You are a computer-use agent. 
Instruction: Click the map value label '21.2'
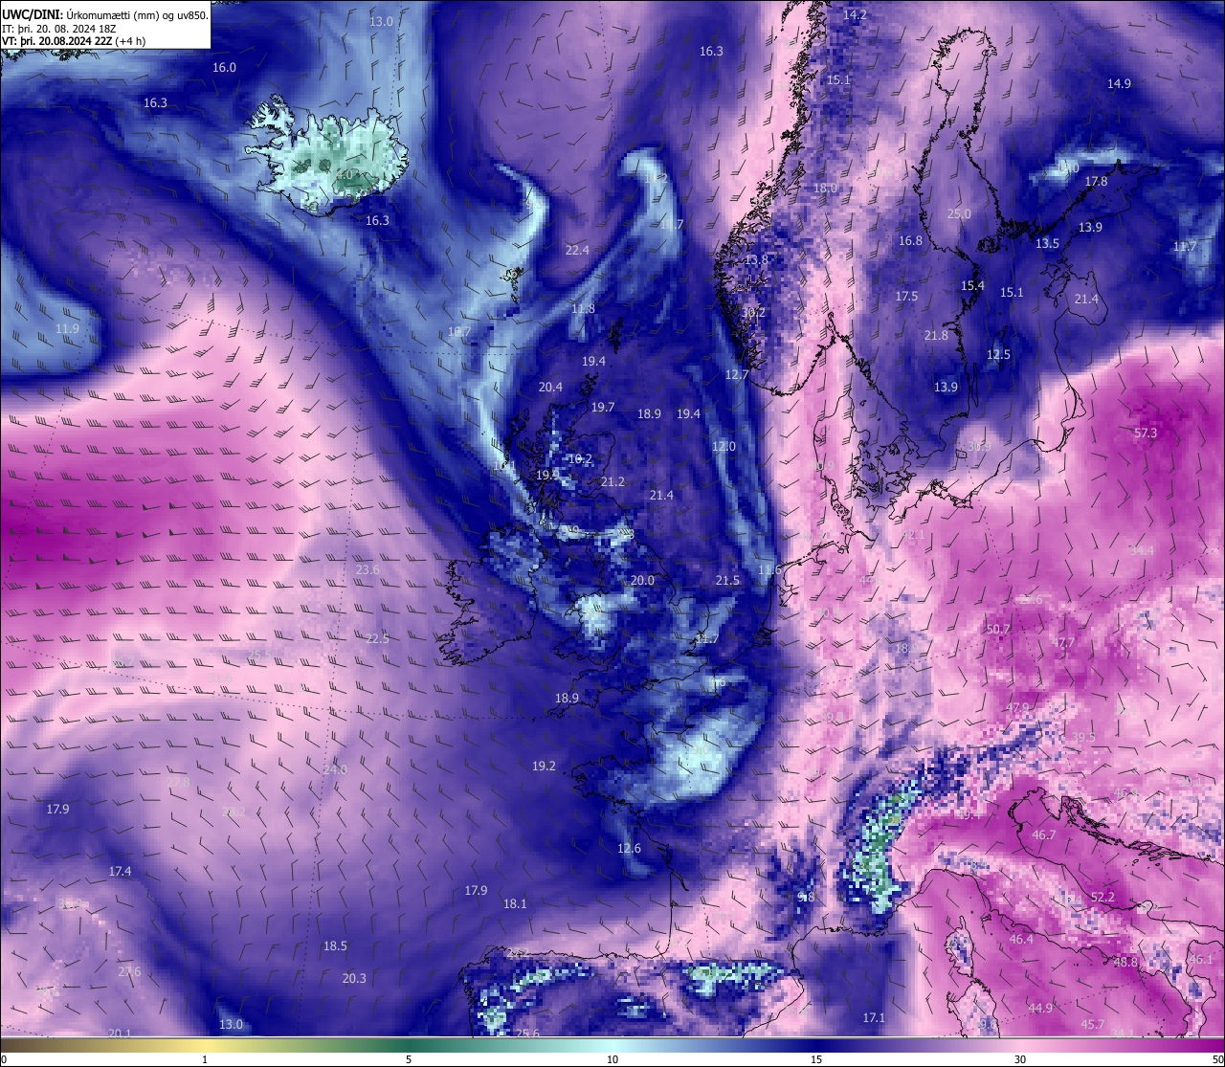tap(612, 482)
